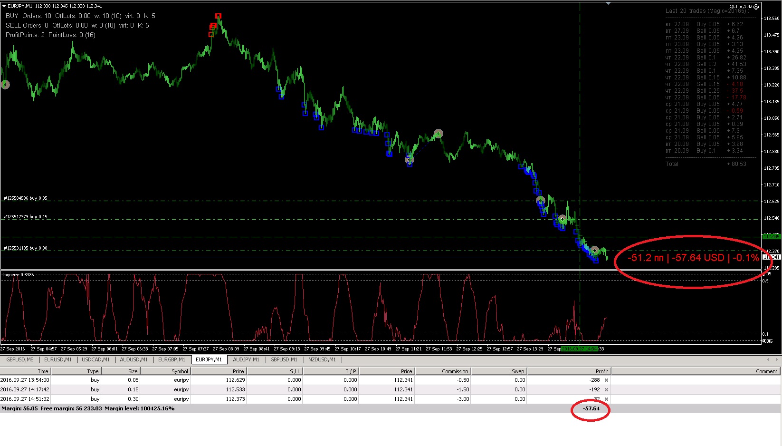This screenshot has height=446, width=782.
Task: Click the profit value -192
Action: (x=594, y=390)
